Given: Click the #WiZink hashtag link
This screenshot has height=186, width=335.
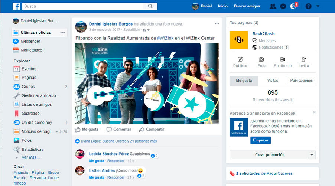Looking at the screenshot, I should (x=165, y=38).
